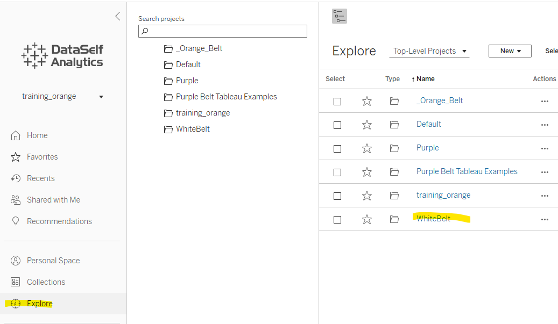558x324 pixels.
Task: Select the Default project checkbox
Action: [x=337, y=125]
